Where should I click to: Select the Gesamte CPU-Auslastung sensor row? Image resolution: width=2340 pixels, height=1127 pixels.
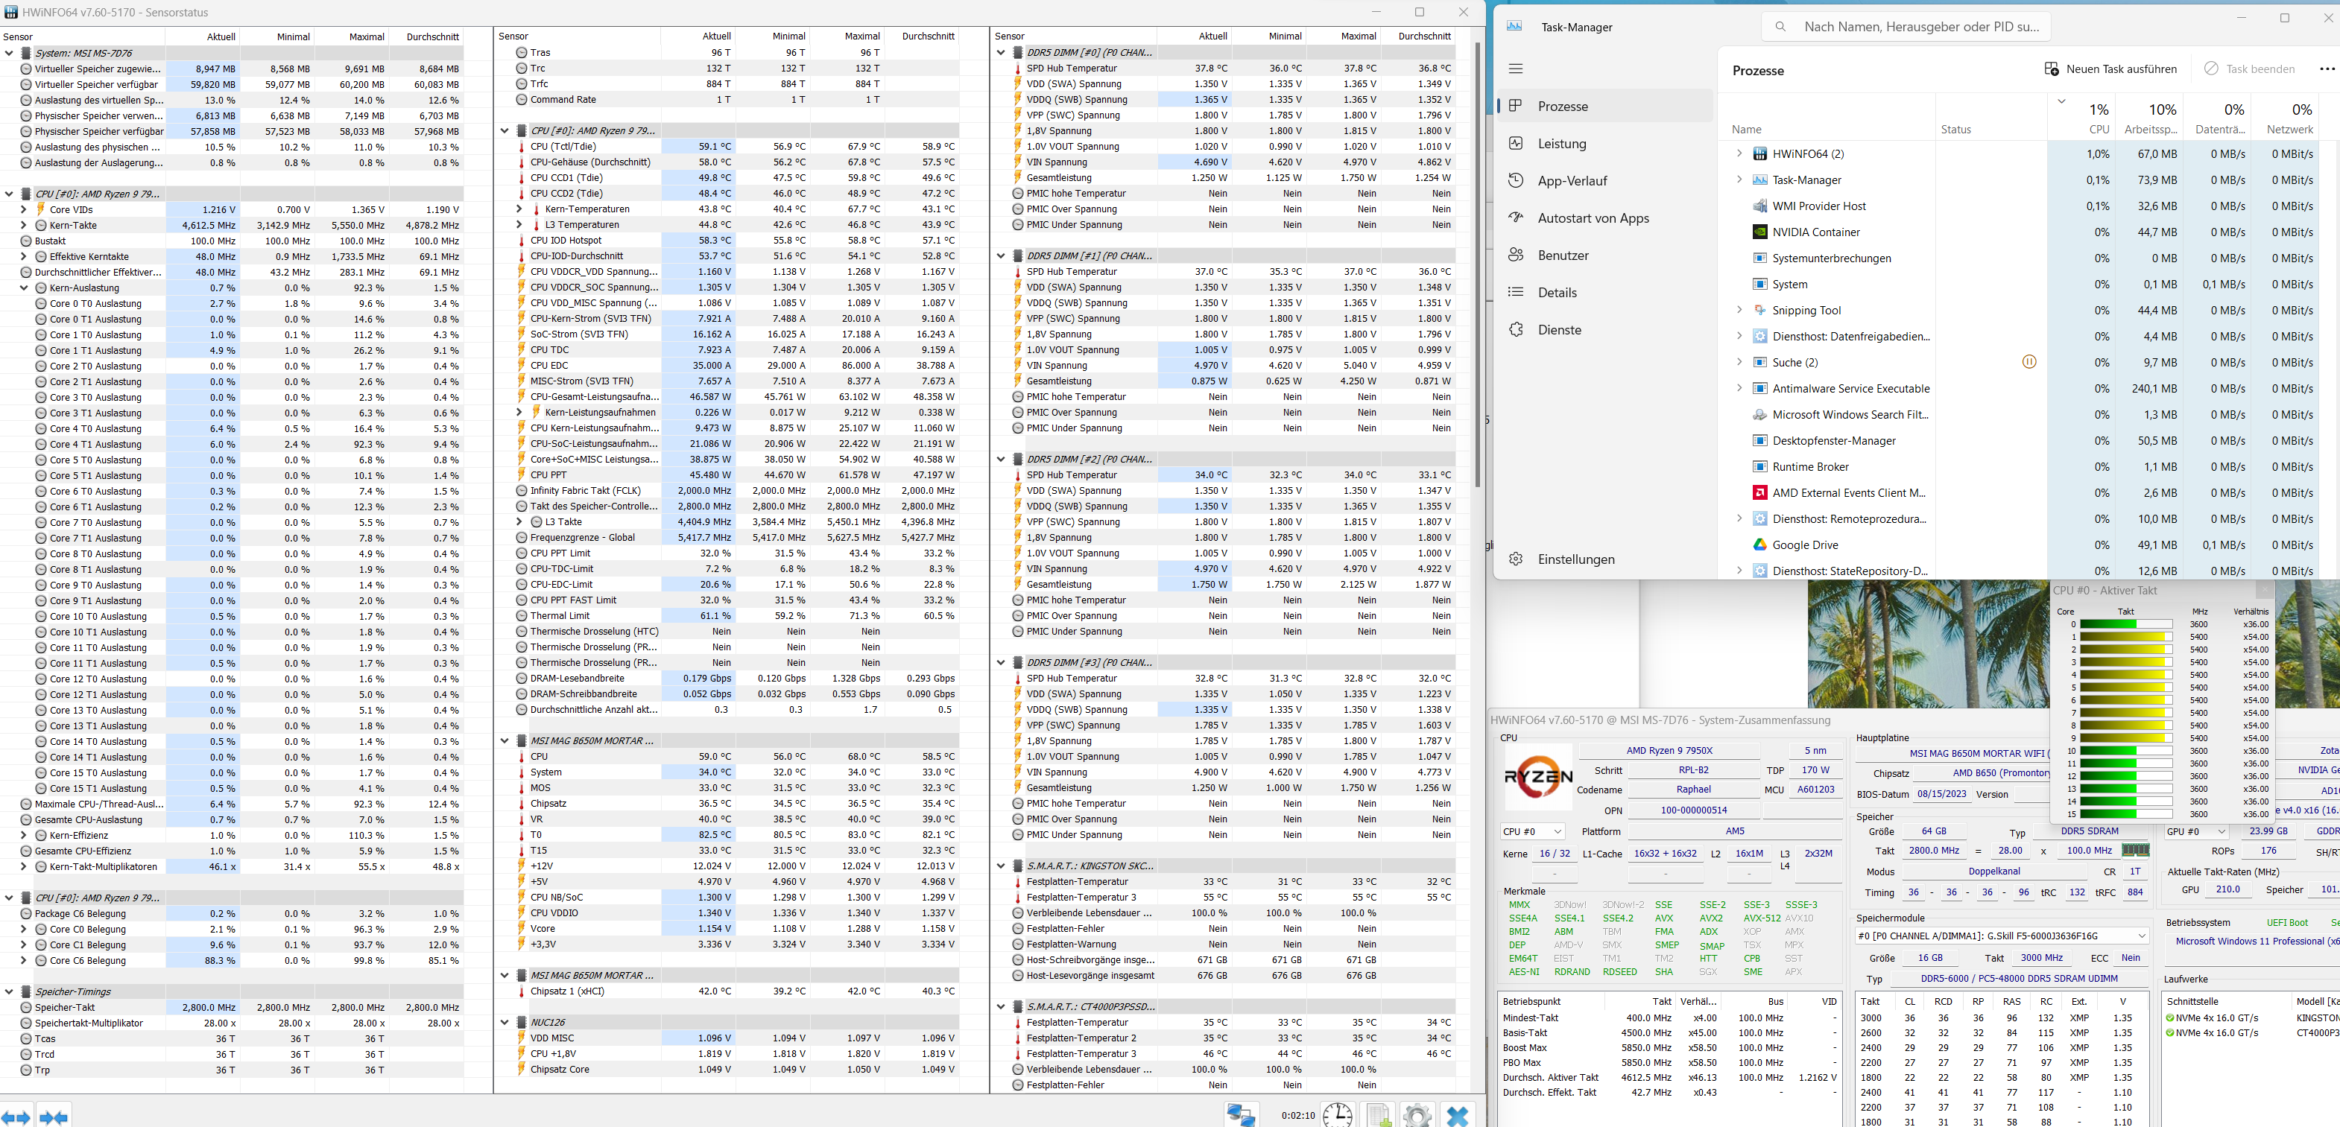(241, 819)
